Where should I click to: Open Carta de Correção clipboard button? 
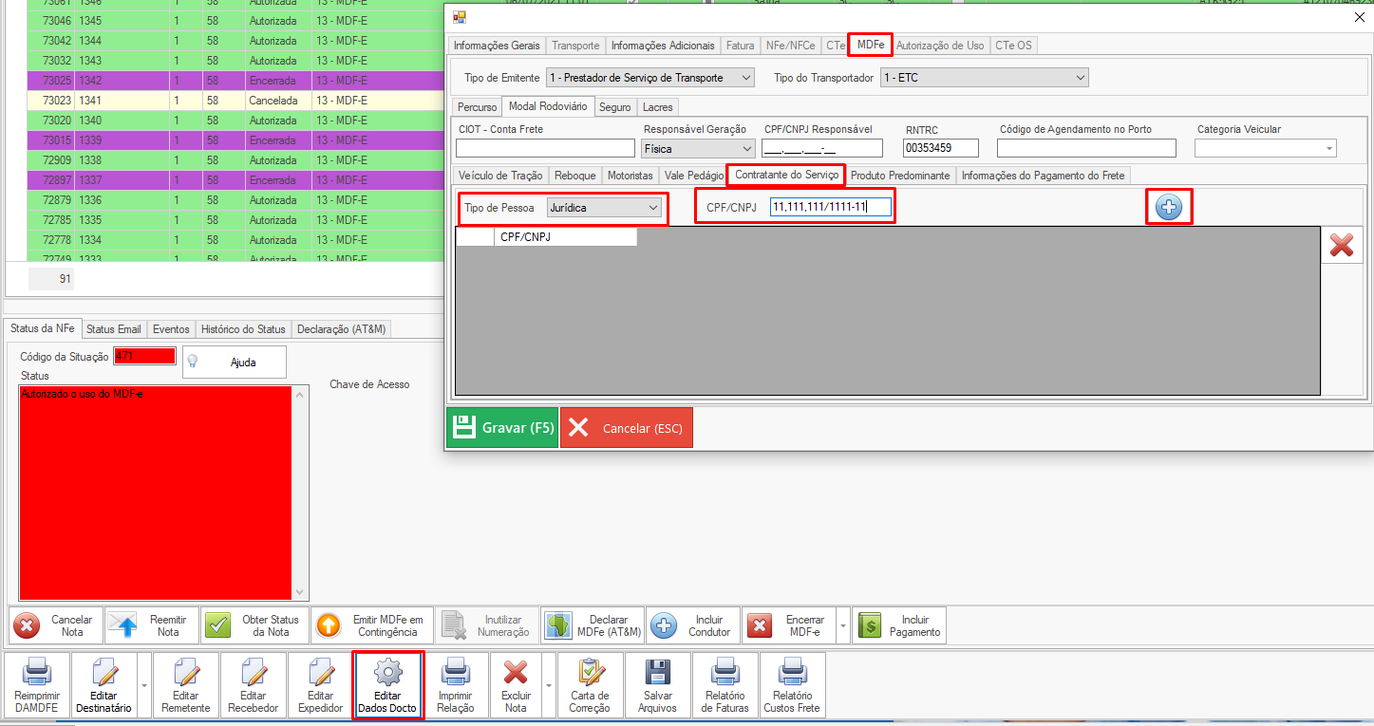[x=590, y=685]
